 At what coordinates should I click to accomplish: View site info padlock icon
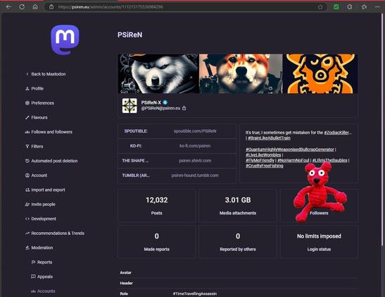pos(51,7)
